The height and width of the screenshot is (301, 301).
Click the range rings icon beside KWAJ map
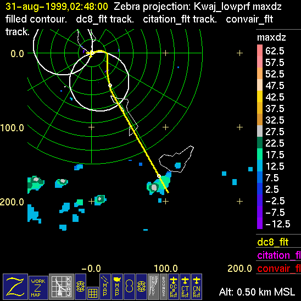pos(80,286)
